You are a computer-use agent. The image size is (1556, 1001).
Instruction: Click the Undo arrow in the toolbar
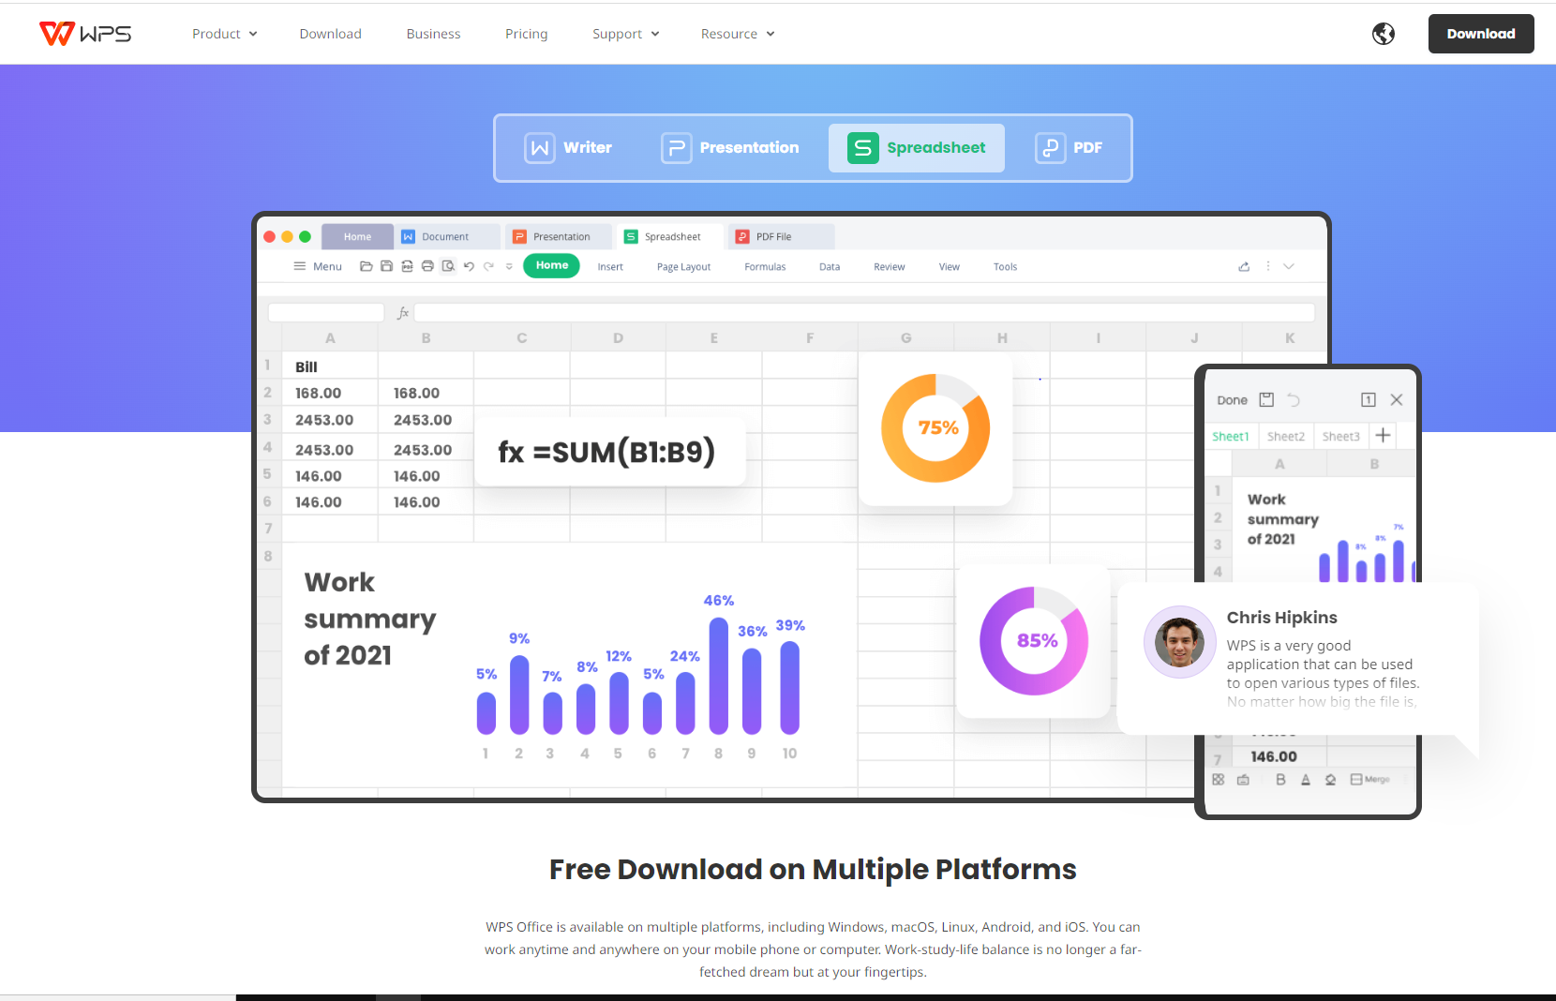click(x=469, y=266)
